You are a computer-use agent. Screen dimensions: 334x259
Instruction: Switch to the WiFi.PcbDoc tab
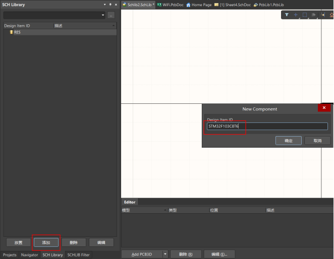pos(170,5)
